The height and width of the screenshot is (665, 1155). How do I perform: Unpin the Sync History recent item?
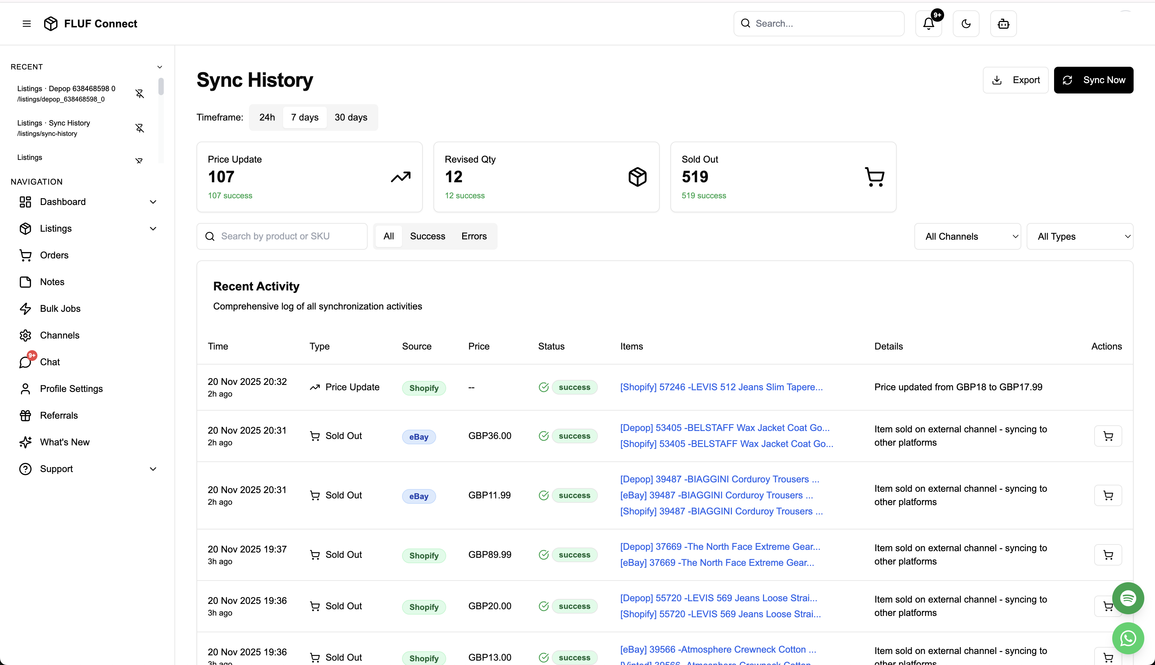(140, 128)
